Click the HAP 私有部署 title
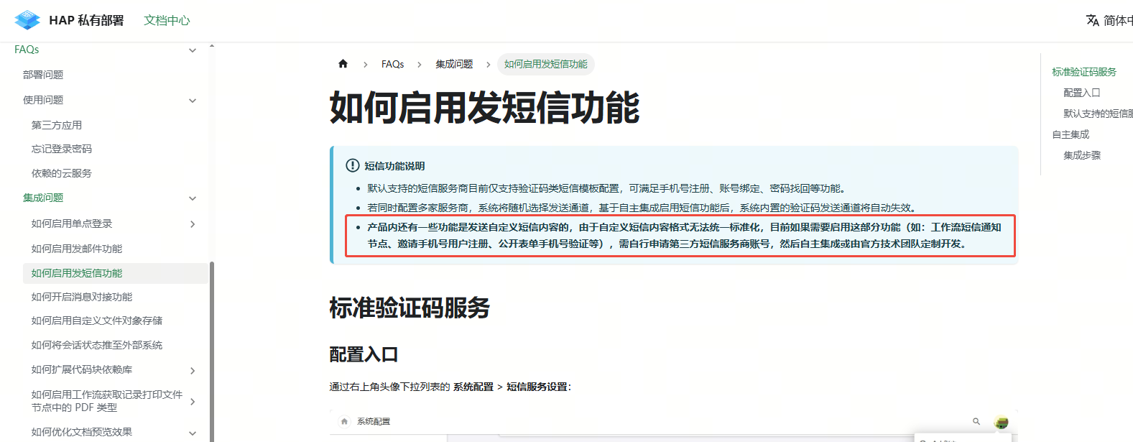Viewport: 1133px width, 442px height. tap(86, 20)
